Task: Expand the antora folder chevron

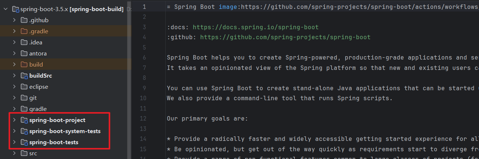Action: 14,53
